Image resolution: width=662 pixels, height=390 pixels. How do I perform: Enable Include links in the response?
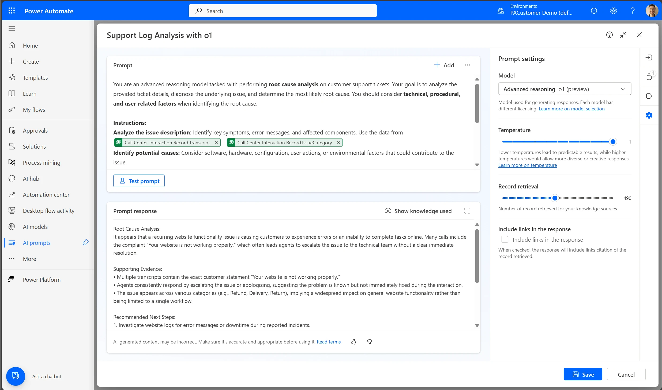pos(505,239)
